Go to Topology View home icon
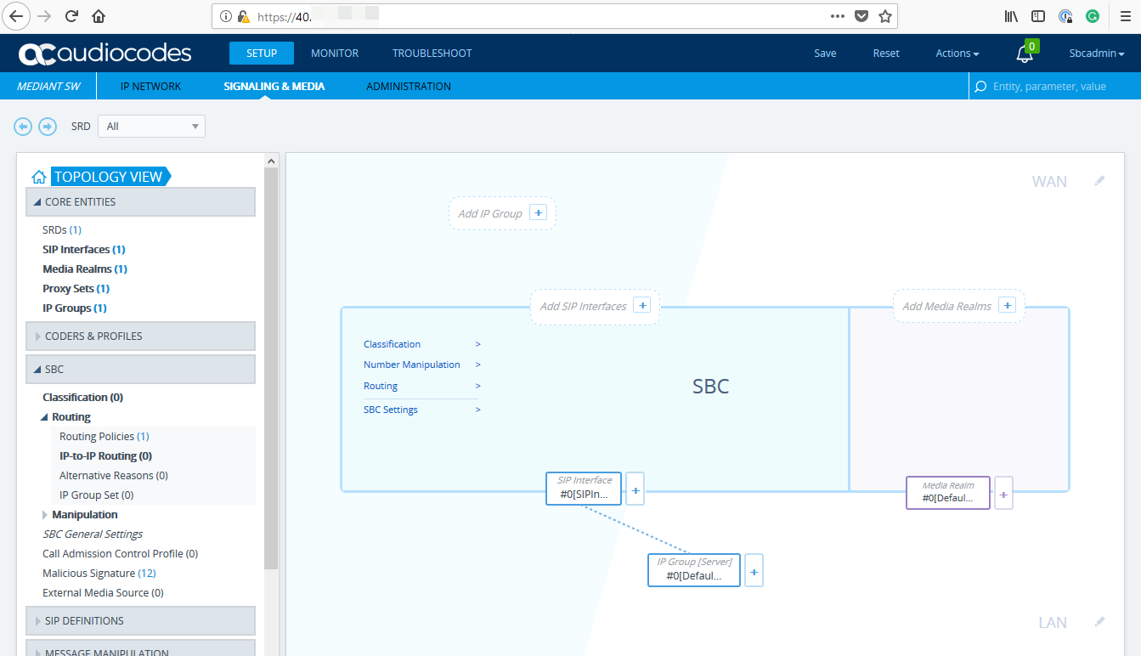 (x=38, y=177)
